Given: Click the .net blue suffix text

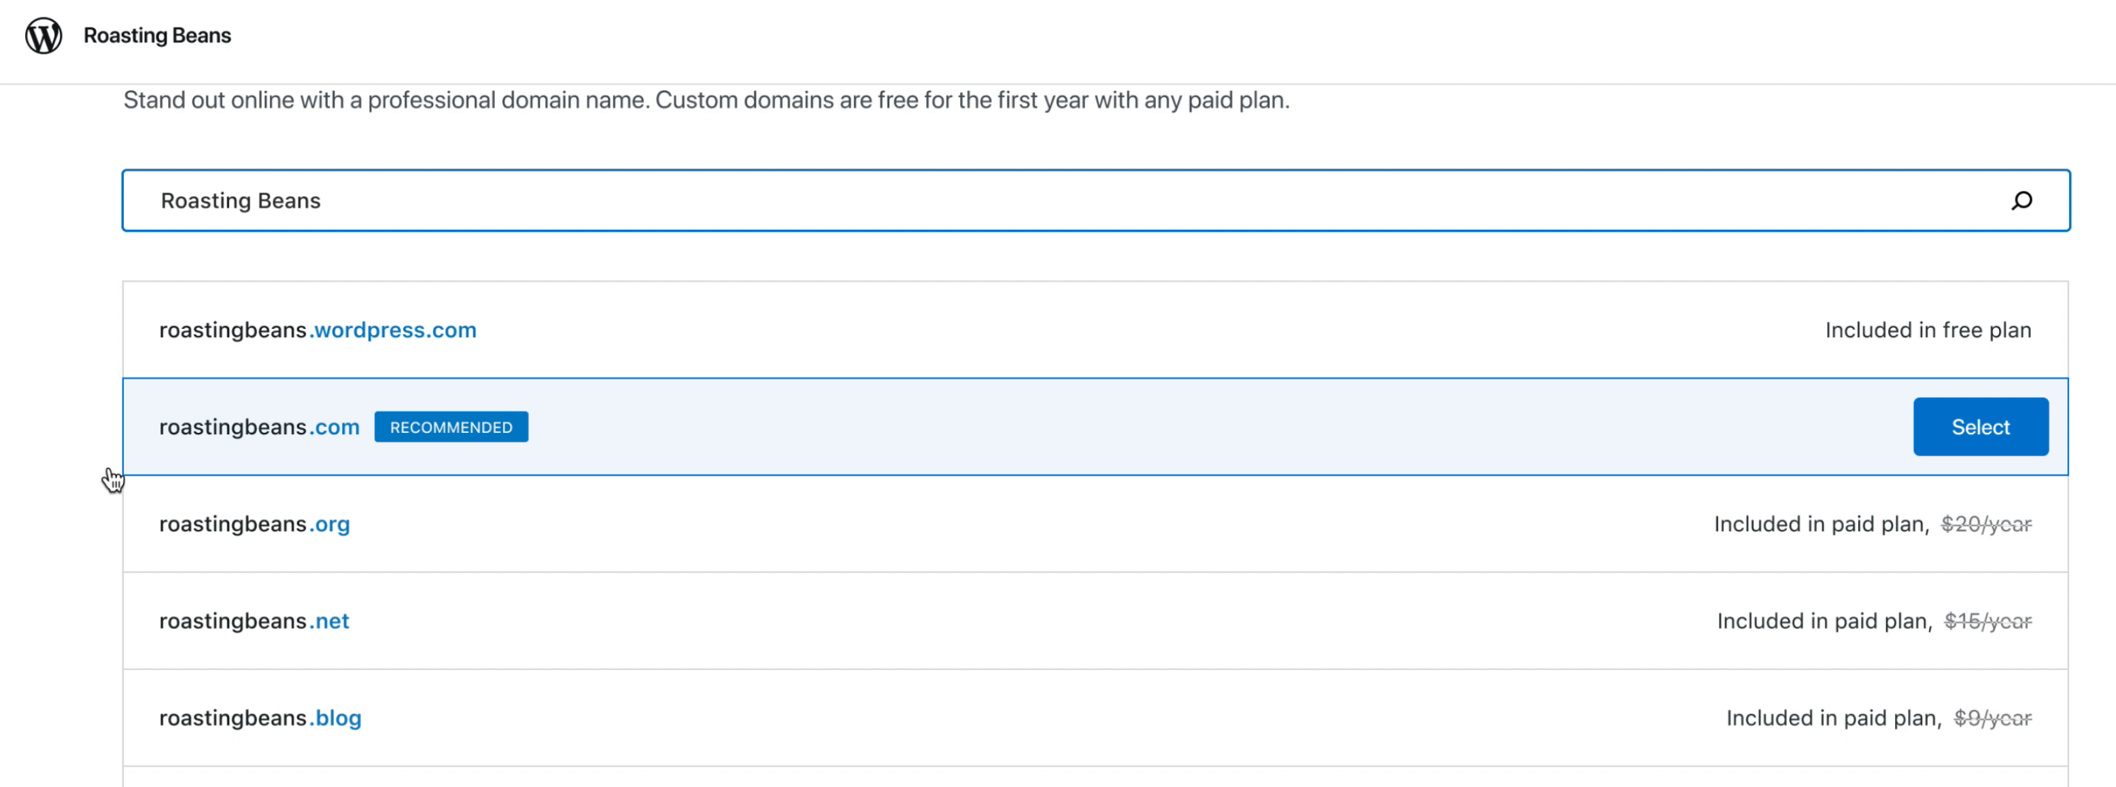Looking at the screenshot, I should [x=330, y=620].
